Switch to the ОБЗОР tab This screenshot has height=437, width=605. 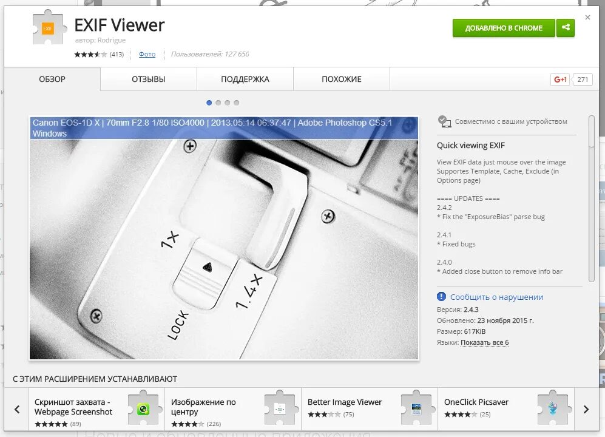52,79
